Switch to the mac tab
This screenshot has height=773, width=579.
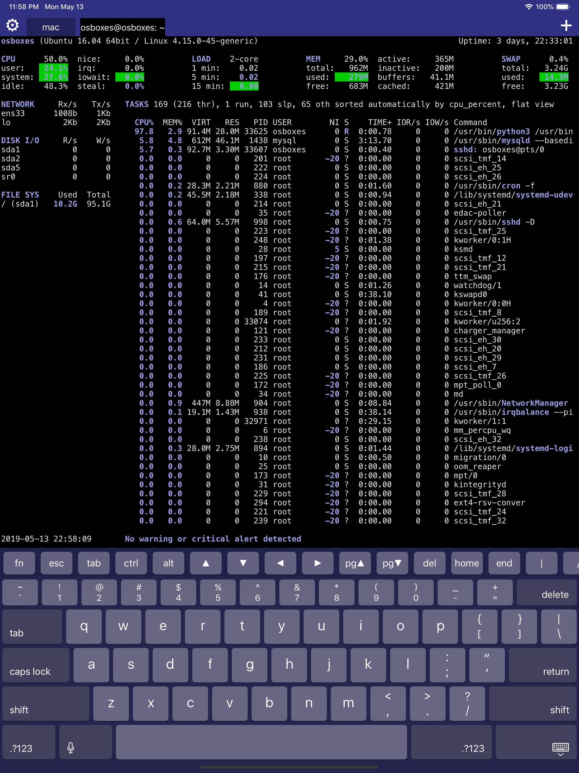tap(50, 27)
